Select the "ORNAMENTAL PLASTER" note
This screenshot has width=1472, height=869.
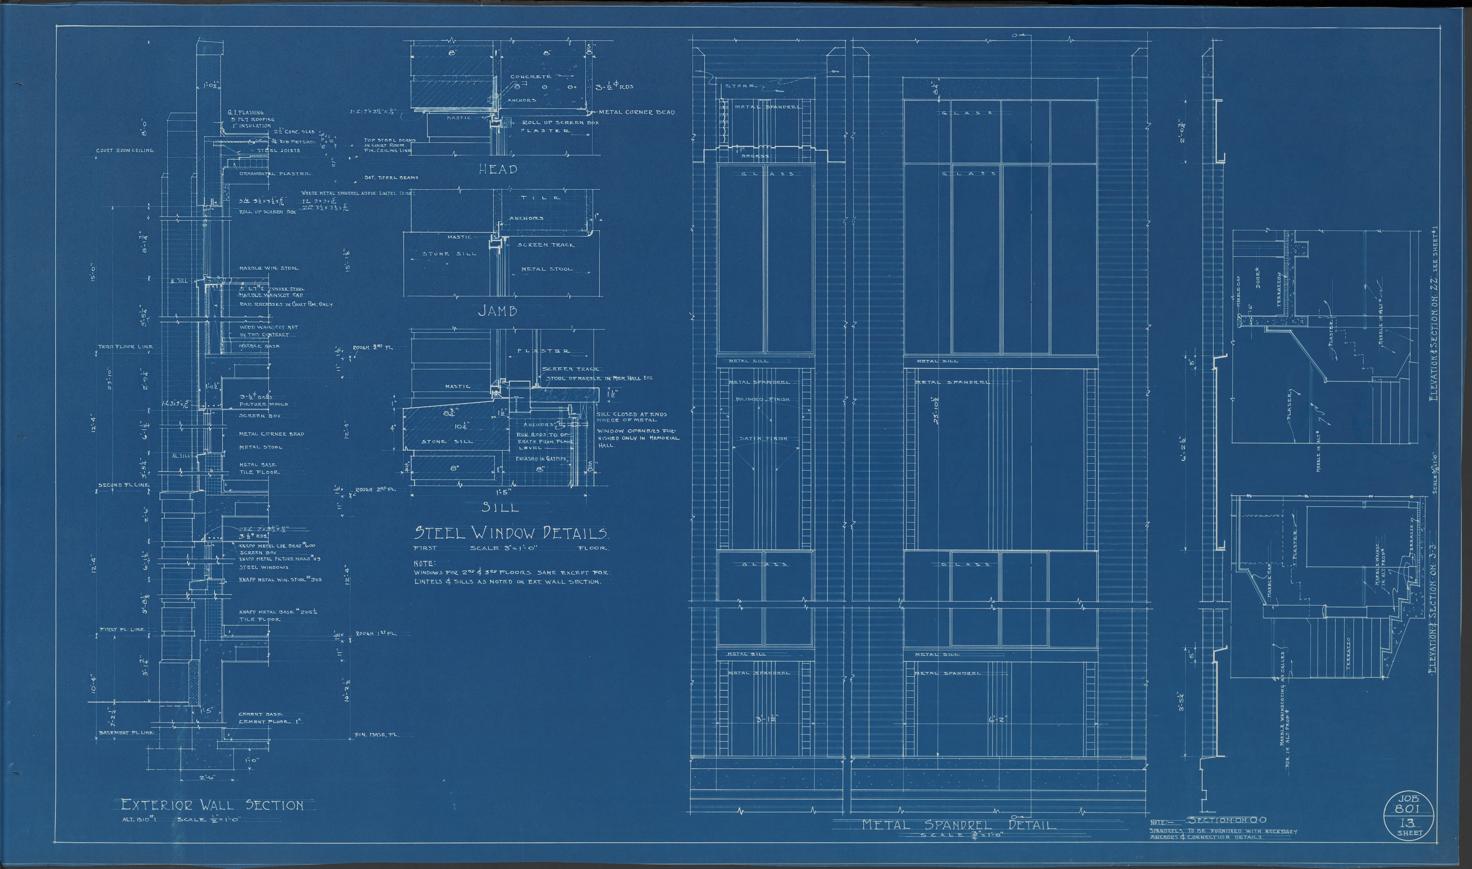coord(275,174)
